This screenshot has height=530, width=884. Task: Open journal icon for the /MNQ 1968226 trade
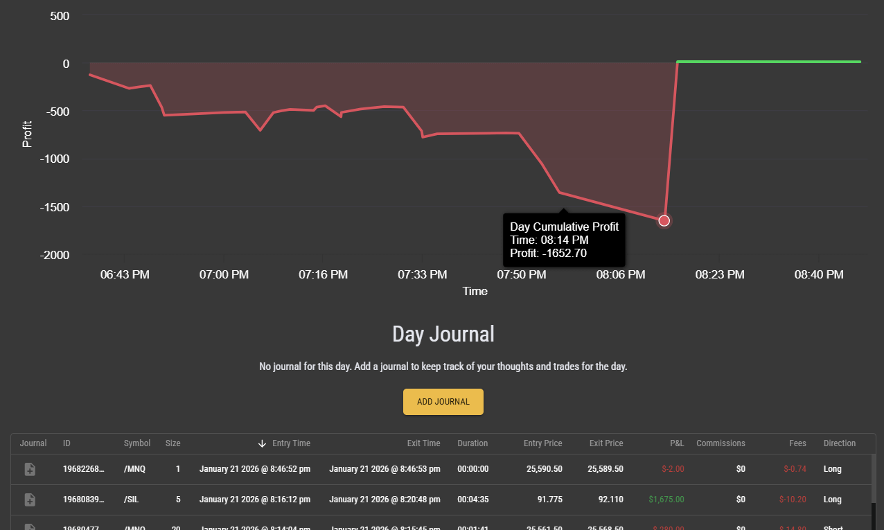[30, 469]
